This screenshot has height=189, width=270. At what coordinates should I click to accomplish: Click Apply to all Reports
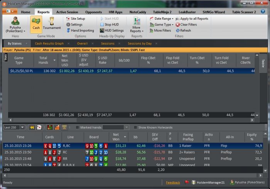coord(192,19)
